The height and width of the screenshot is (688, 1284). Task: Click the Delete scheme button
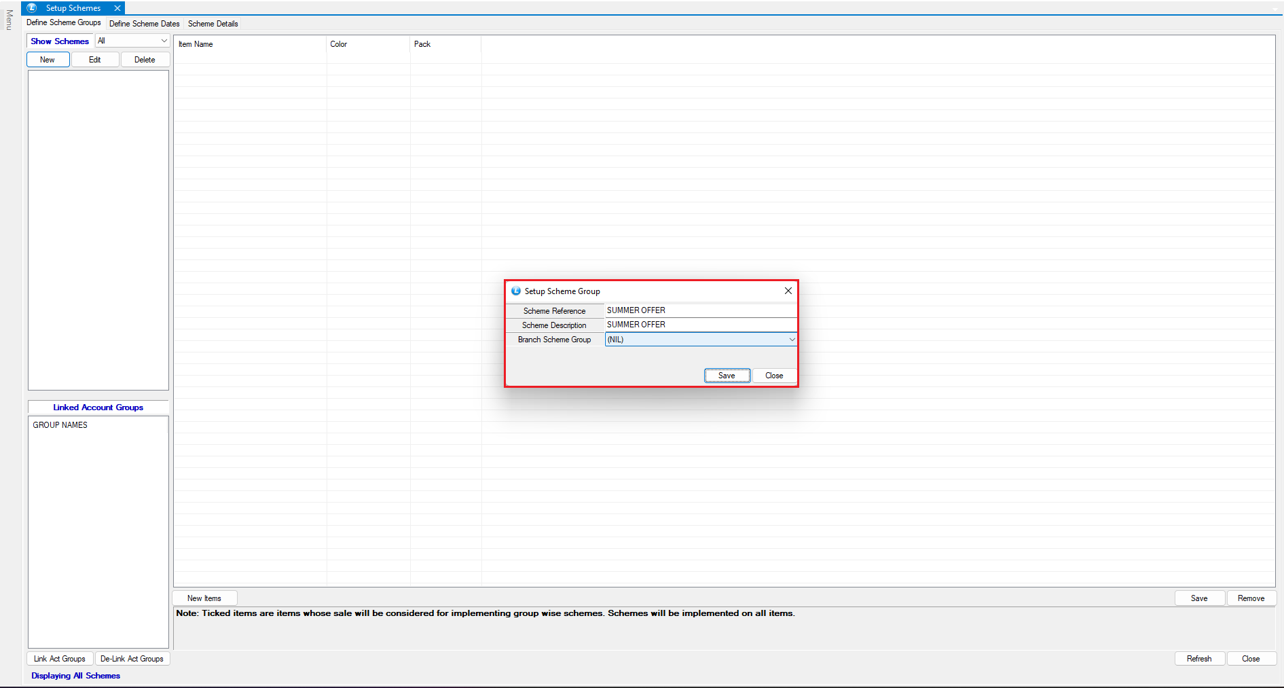145,60
